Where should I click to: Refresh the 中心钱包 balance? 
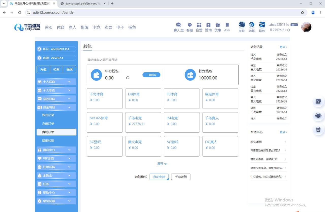point(128,78)
